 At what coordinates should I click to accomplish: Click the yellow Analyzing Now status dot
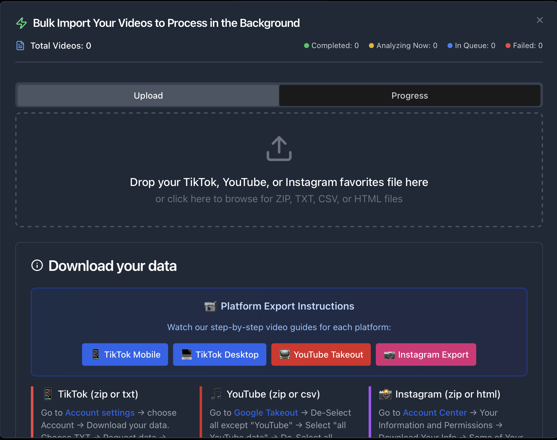371,46
